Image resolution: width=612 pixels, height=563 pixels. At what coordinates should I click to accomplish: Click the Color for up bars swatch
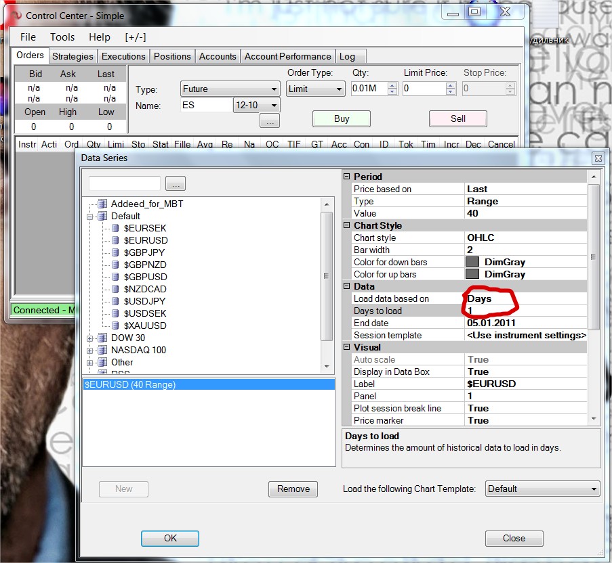tap(472, 274)
